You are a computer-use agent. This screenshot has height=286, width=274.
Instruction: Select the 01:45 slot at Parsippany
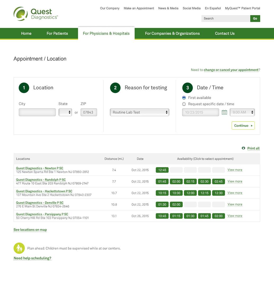coord(204,216)
